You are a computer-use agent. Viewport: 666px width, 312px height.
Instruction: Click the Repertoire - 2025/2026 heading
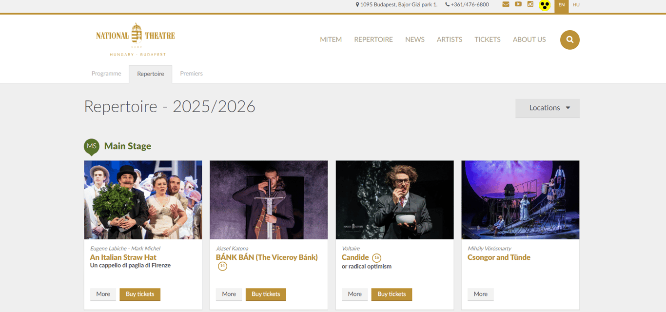click(170, 107)
